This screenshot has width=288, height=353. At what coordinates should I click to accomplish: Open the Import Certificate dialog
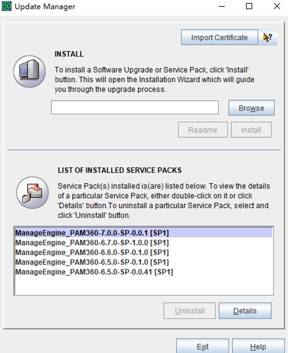pyautogui.click(x=219, y=38)
